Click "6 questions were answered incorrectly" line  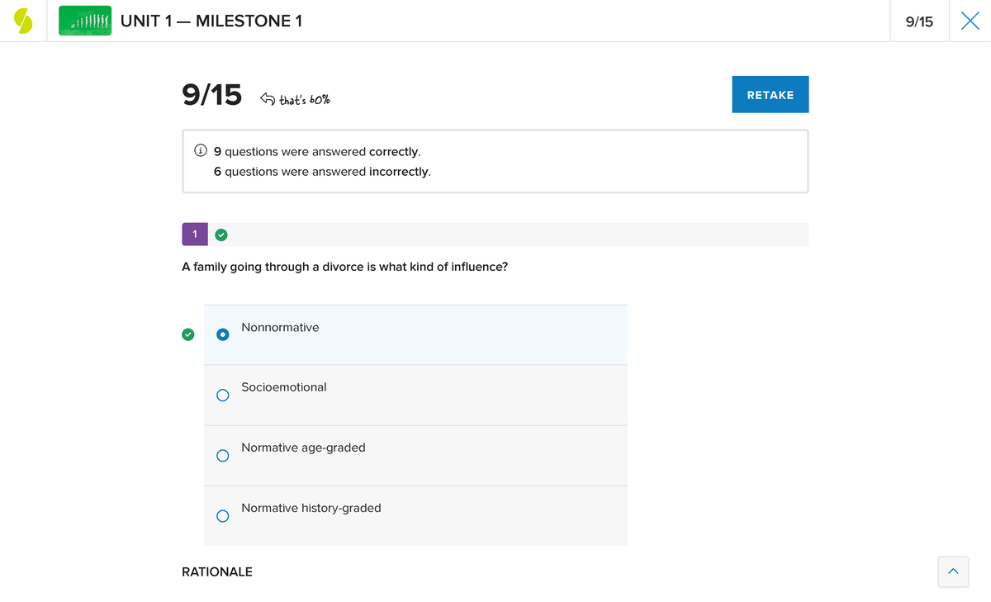pyautogui.click(x=322, y=172)
